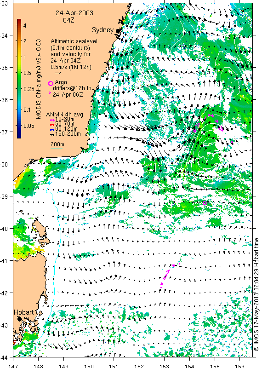This screenshot has height=368, width=262.
Task: Click the black Hobart city marker dot
Action: pyautogui.click(x=19, y=319)
